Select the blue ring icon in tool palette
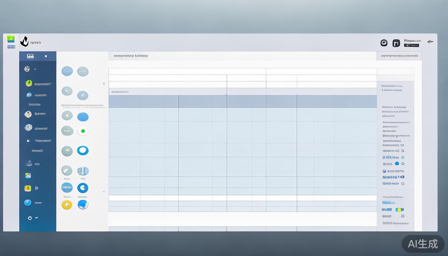Image resolution: width=448 pixels, height=256 pixels. coord(83,150)
